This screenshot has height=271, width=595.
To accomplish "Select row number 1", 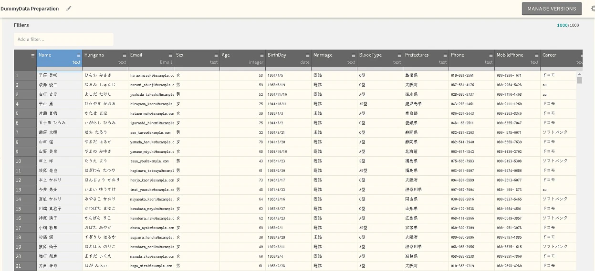I will click(x=25, y=75).
